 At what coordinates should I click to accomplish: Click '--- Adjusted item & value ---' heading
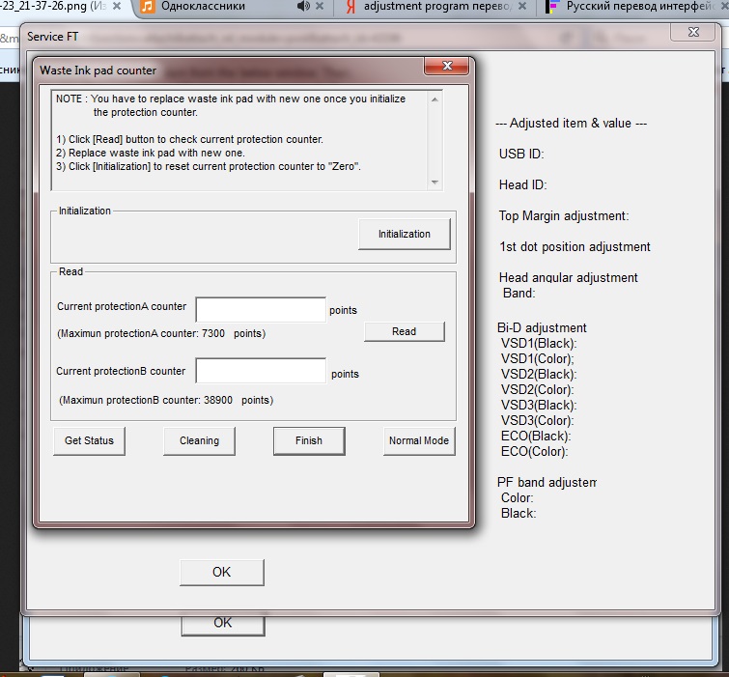coord(572,124)
